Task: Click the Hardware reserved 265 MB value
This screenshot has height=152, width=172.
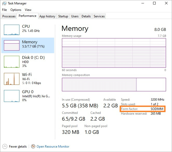Action: 156,113
